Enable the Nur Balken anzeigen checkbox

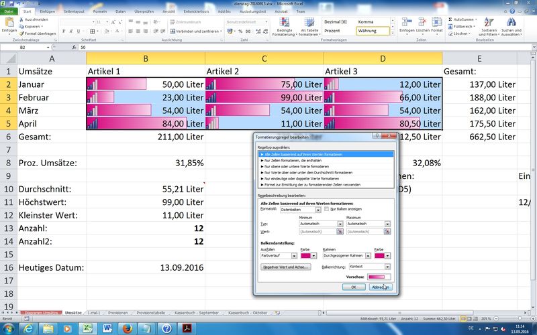[x=326, y=209]
